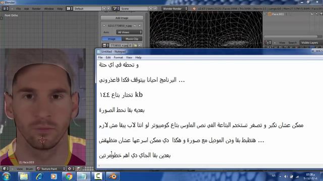
Task: Open the Texture Paint mode dropdown
Action: [x=51, y=169]
